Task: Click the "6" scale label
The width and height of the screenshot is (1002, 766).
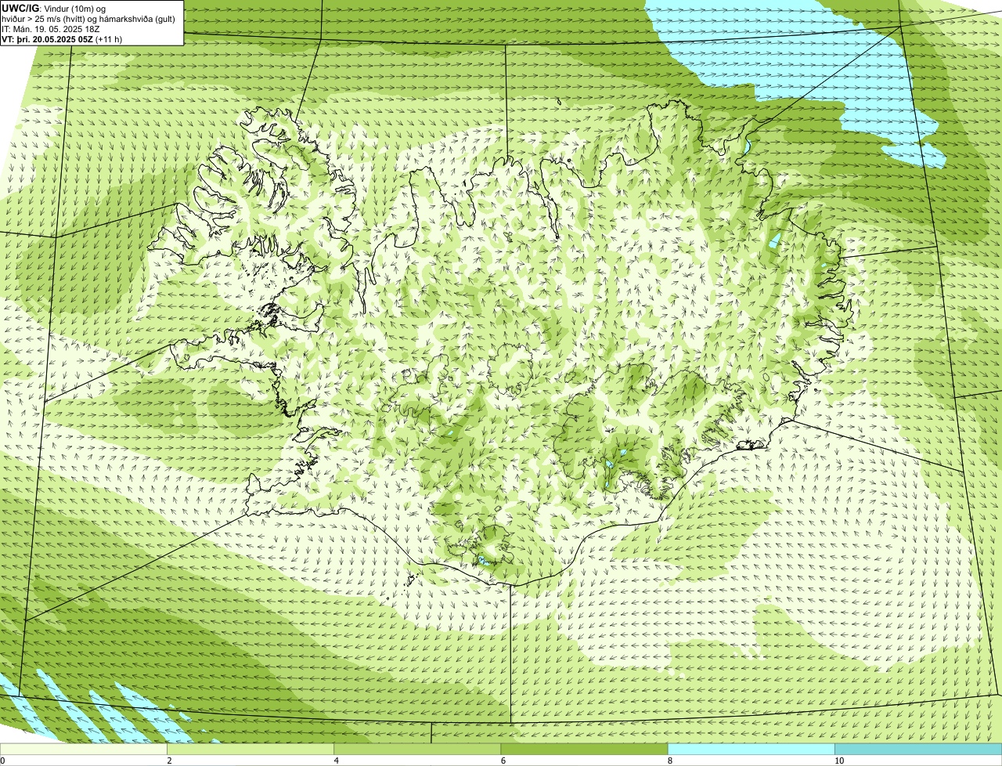Action: (503, 761)
